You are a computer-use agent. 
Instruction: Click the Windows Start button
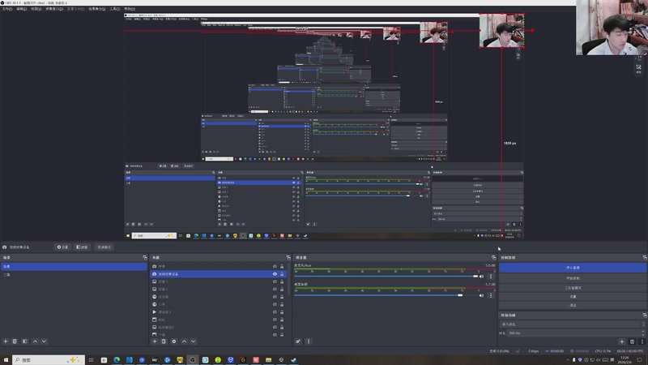6,360
